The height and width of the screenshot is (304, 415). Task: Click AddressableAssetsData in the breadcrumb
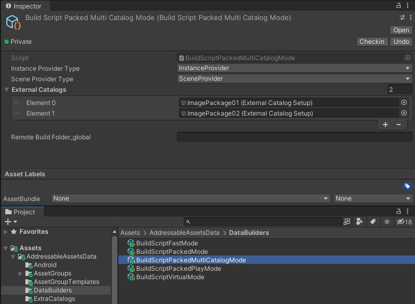pos(184,233)
